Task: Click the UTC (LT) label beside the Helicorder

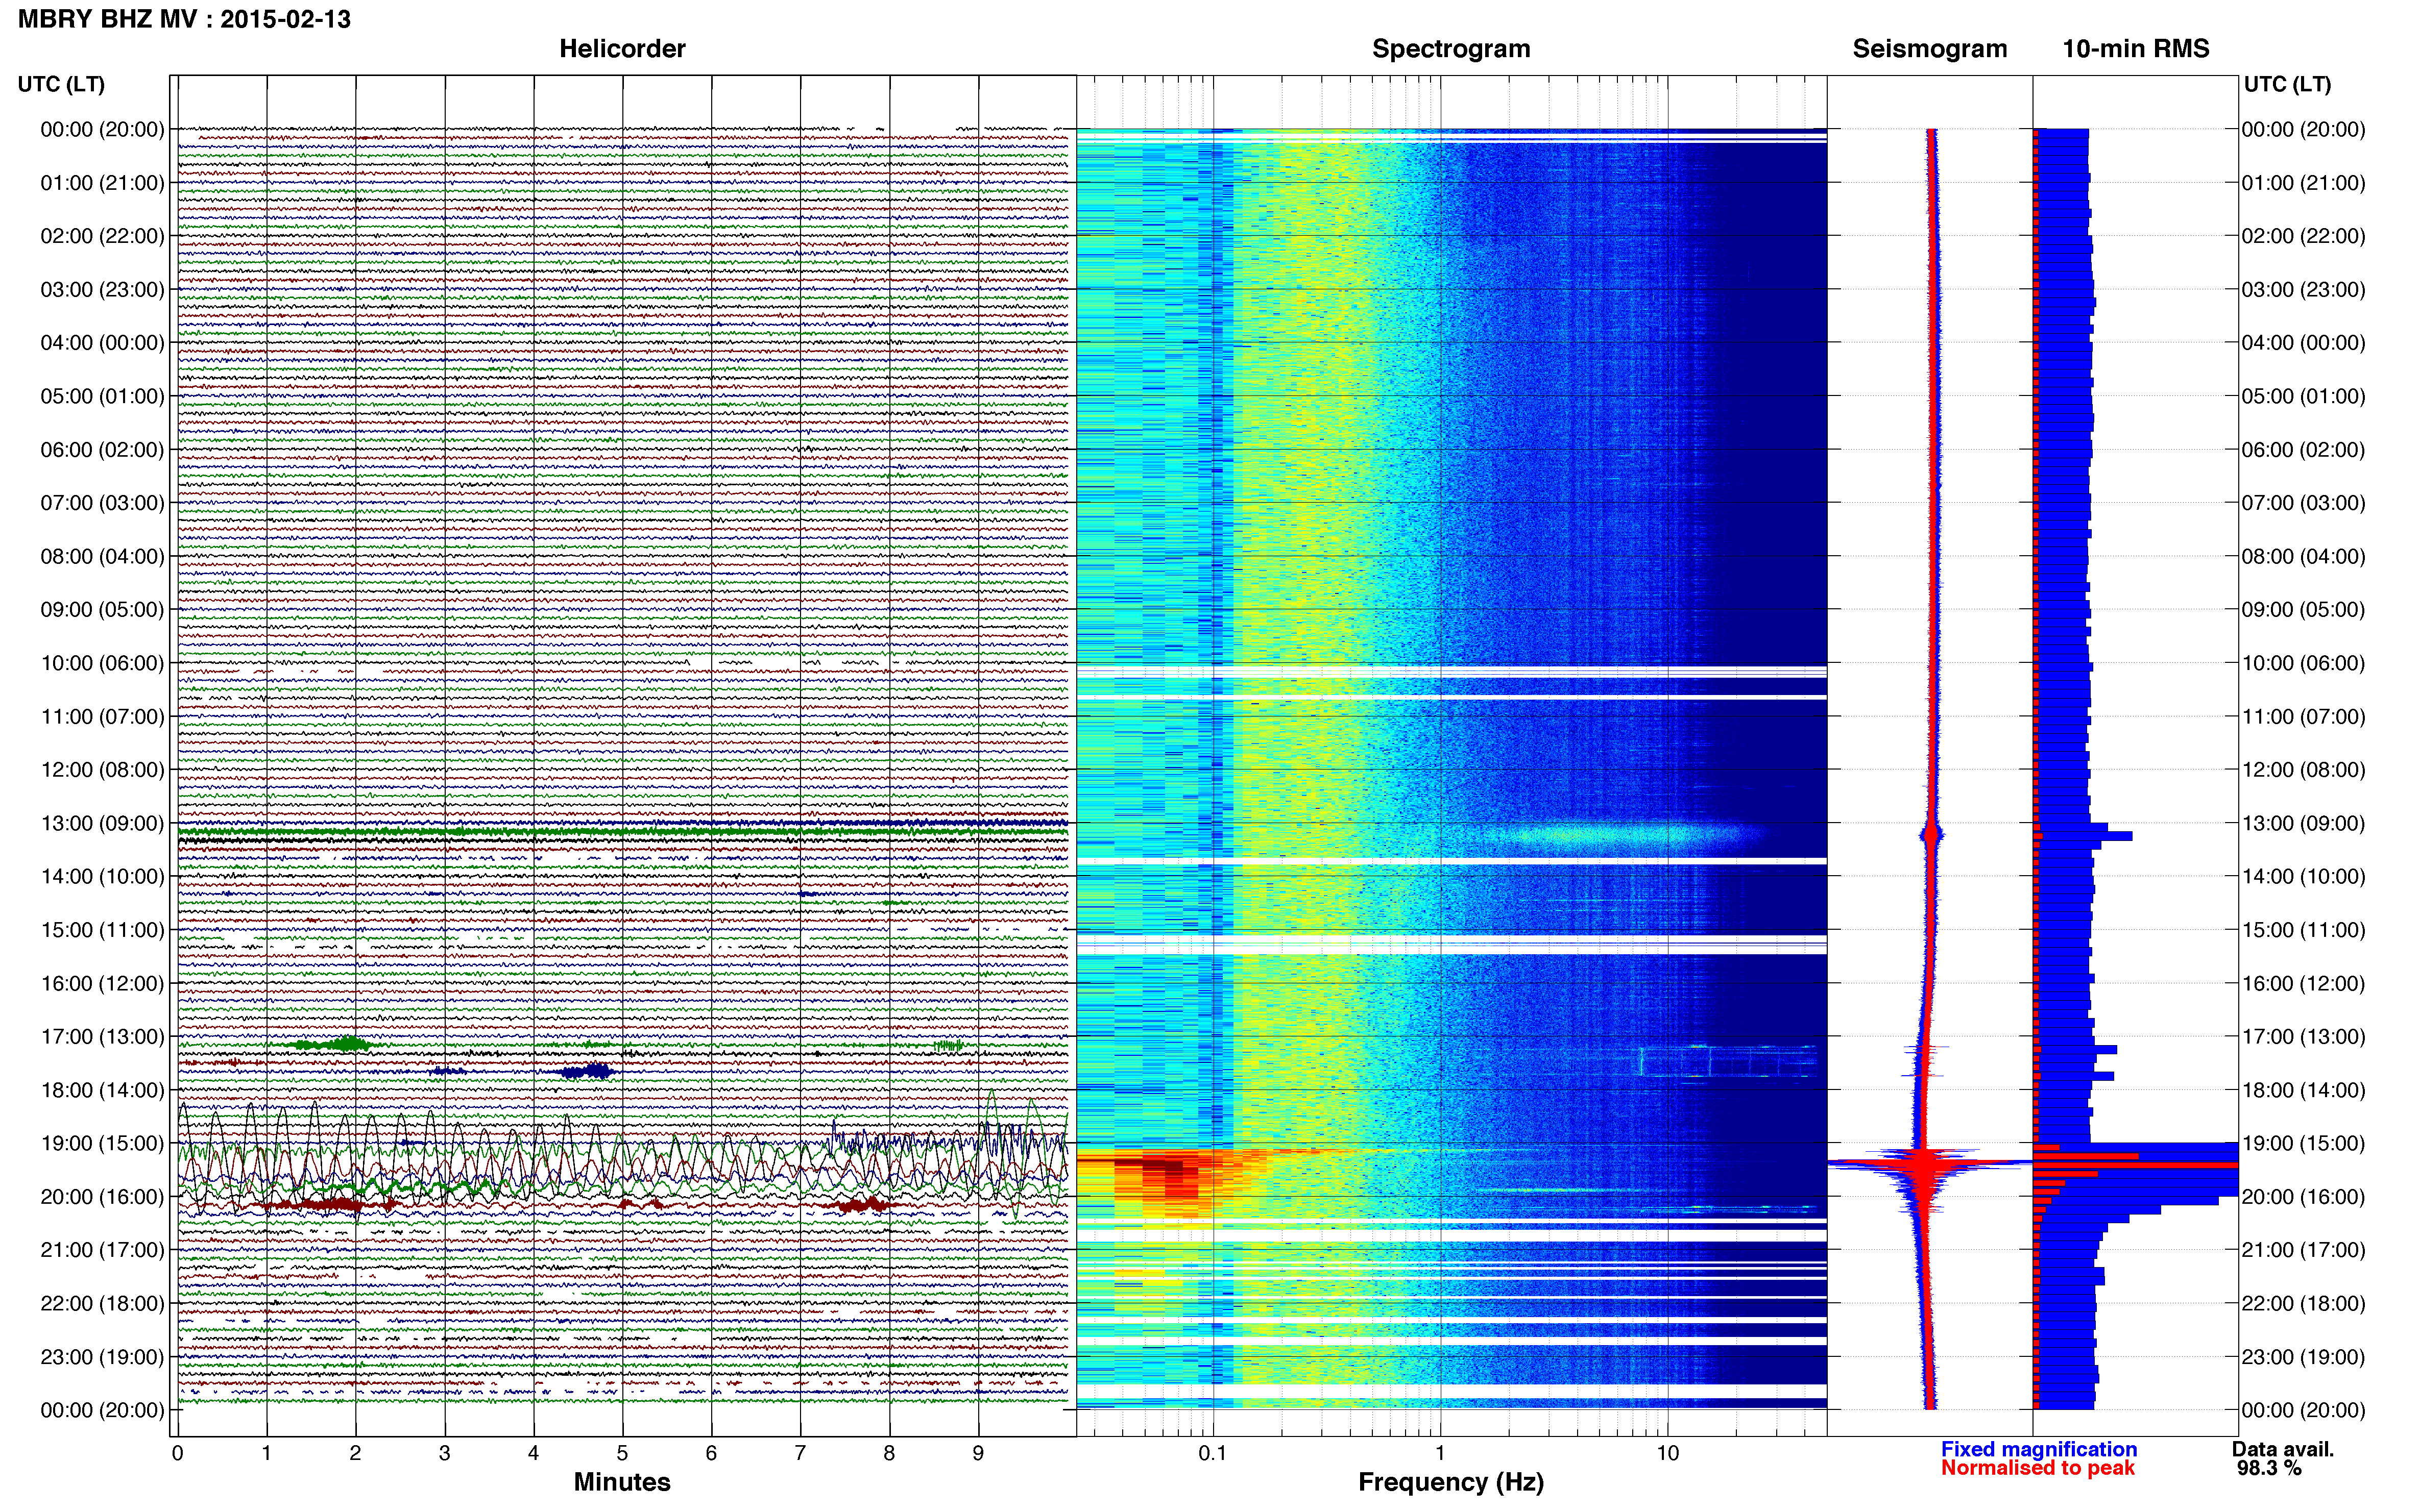Action: pyautogui.click(x=61, y=84)
